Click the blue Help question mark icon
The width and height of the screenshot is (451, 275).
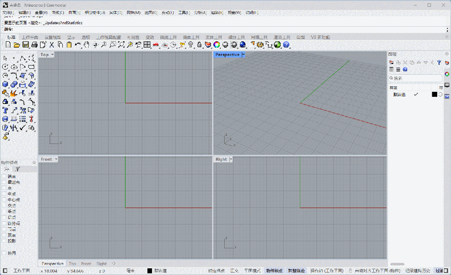(286, 45)
